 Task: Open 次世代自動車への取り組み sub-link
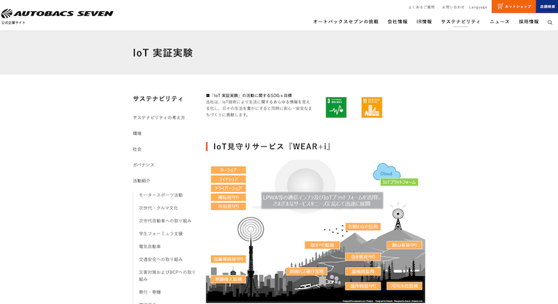pyautogui.click(x=165, y=221)
